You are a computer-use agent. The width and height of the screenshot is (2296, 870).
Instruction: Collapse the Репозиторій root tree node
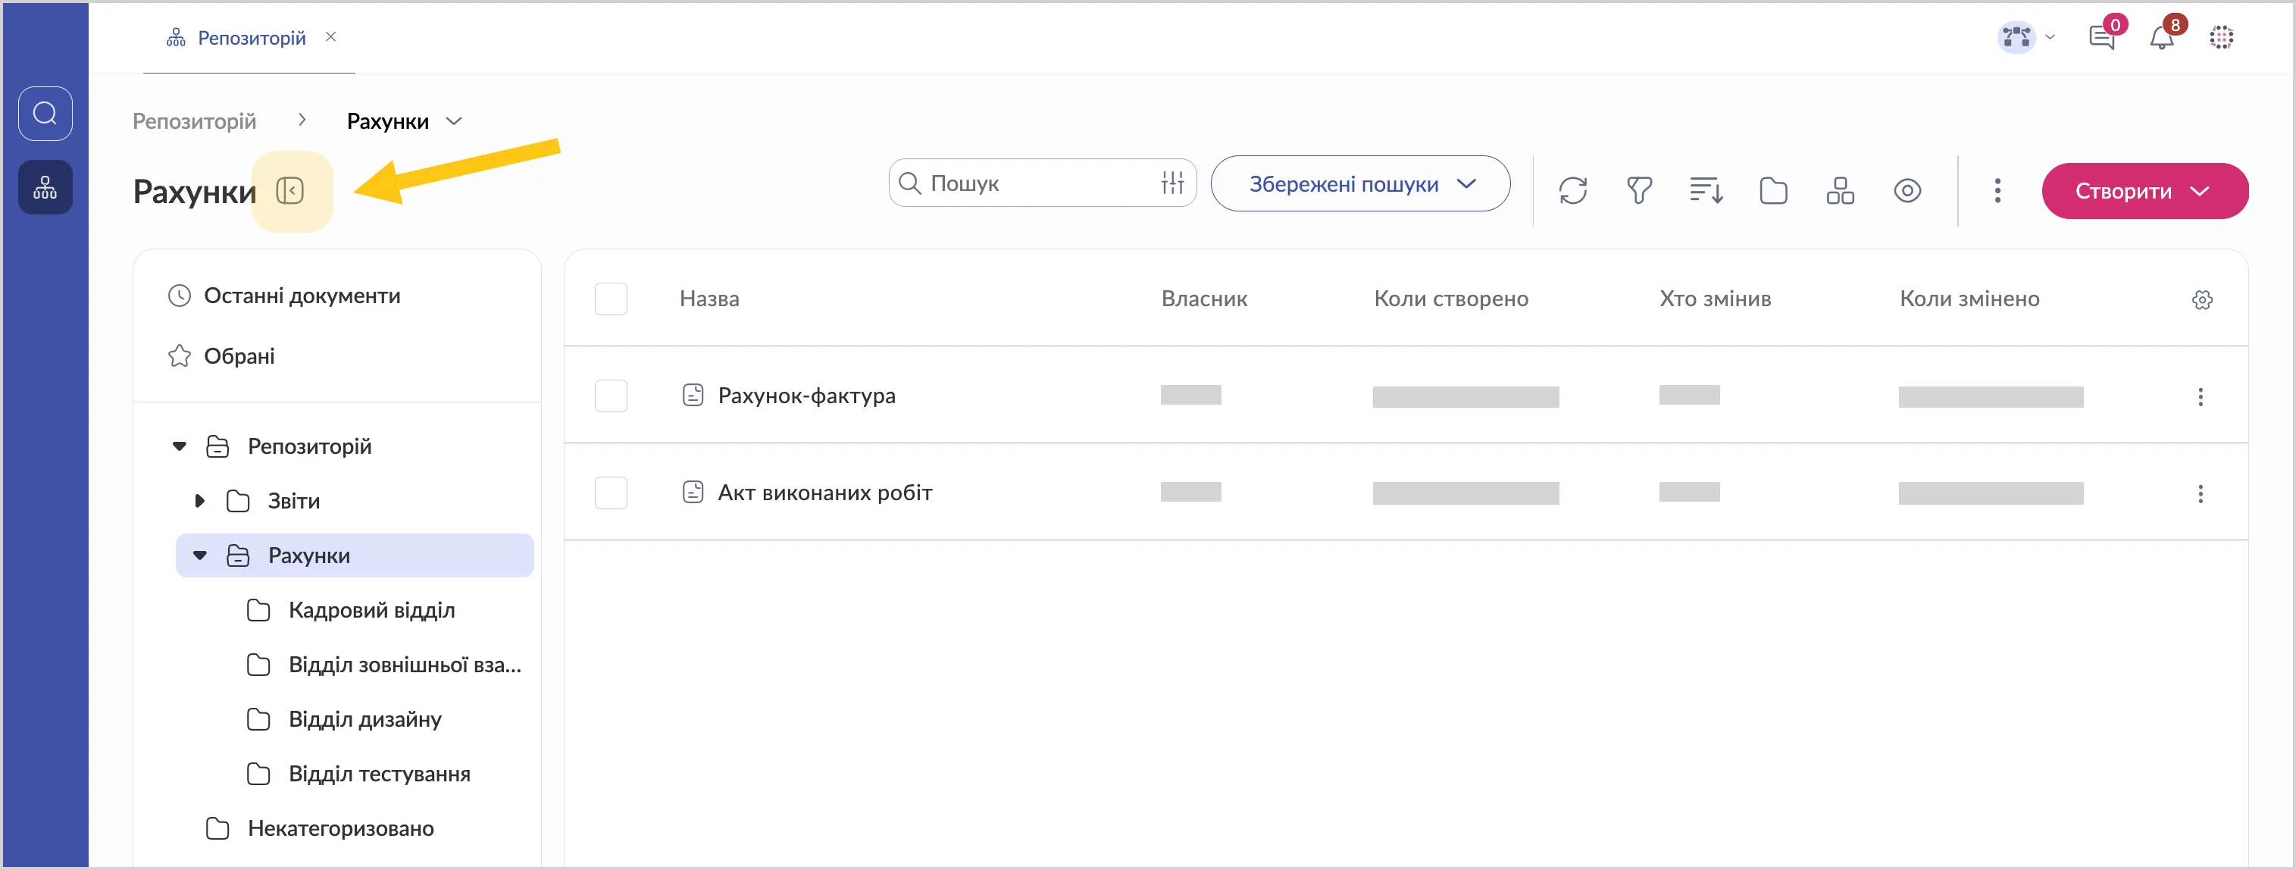(x=179, y=446)
